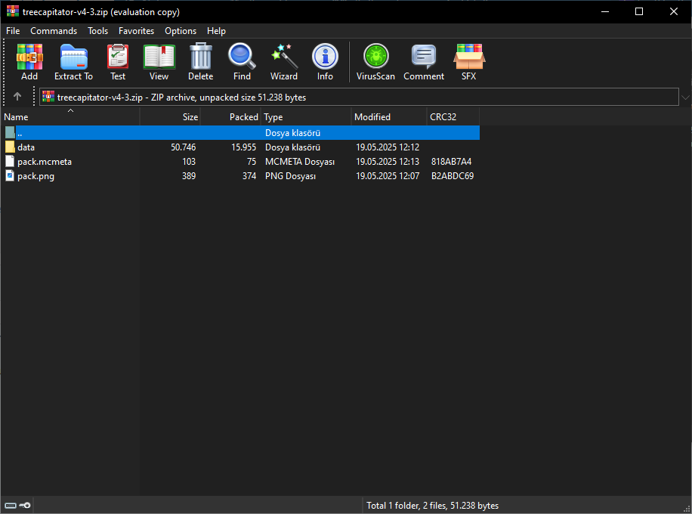Open the Favorites menu
This screenshot has width=692, height=514.
click(x=136, y=31)
